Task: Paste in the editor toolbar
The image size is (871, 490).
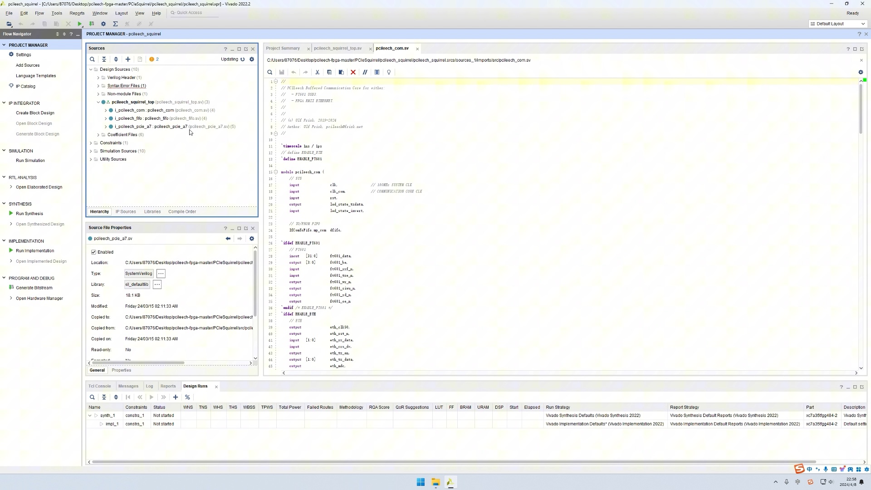Action: pyautogui.click(x=341, y=72)
